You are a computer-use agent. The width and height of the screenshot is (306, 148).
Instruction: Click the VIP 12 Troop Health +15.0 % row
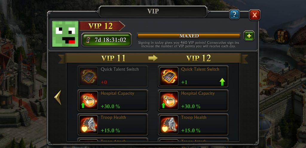tap(193, 125)
